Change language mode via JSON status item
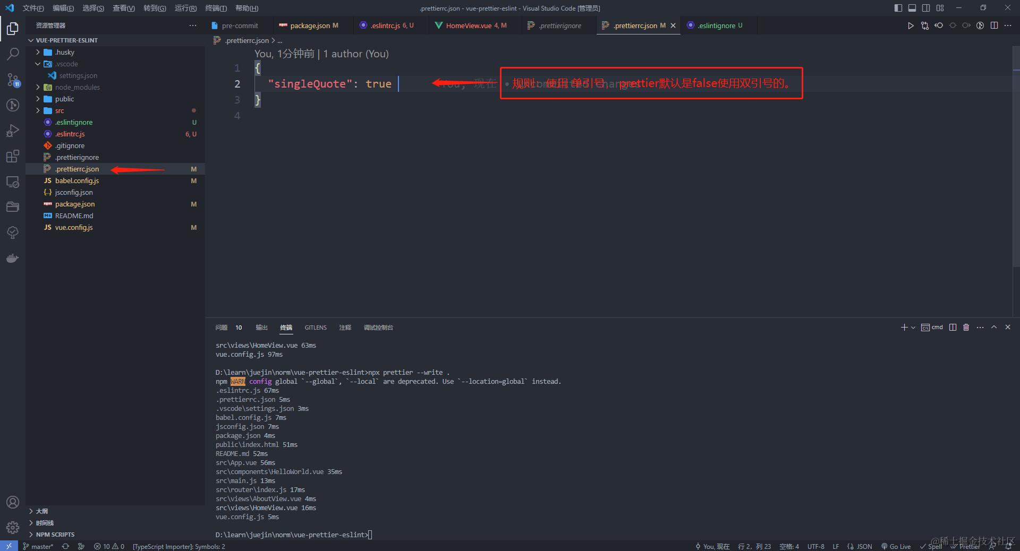Viewport: 1020px width, 551px height. pos(860,546)
